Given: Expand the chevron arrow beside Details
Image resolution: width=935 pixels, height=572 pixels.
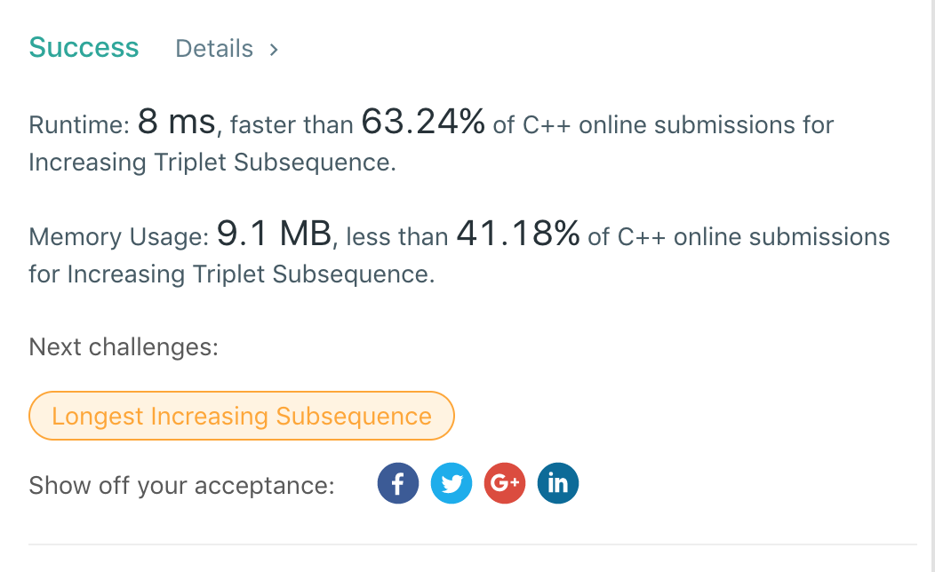Looking at the screenshot, I should (x=274, y=50).
